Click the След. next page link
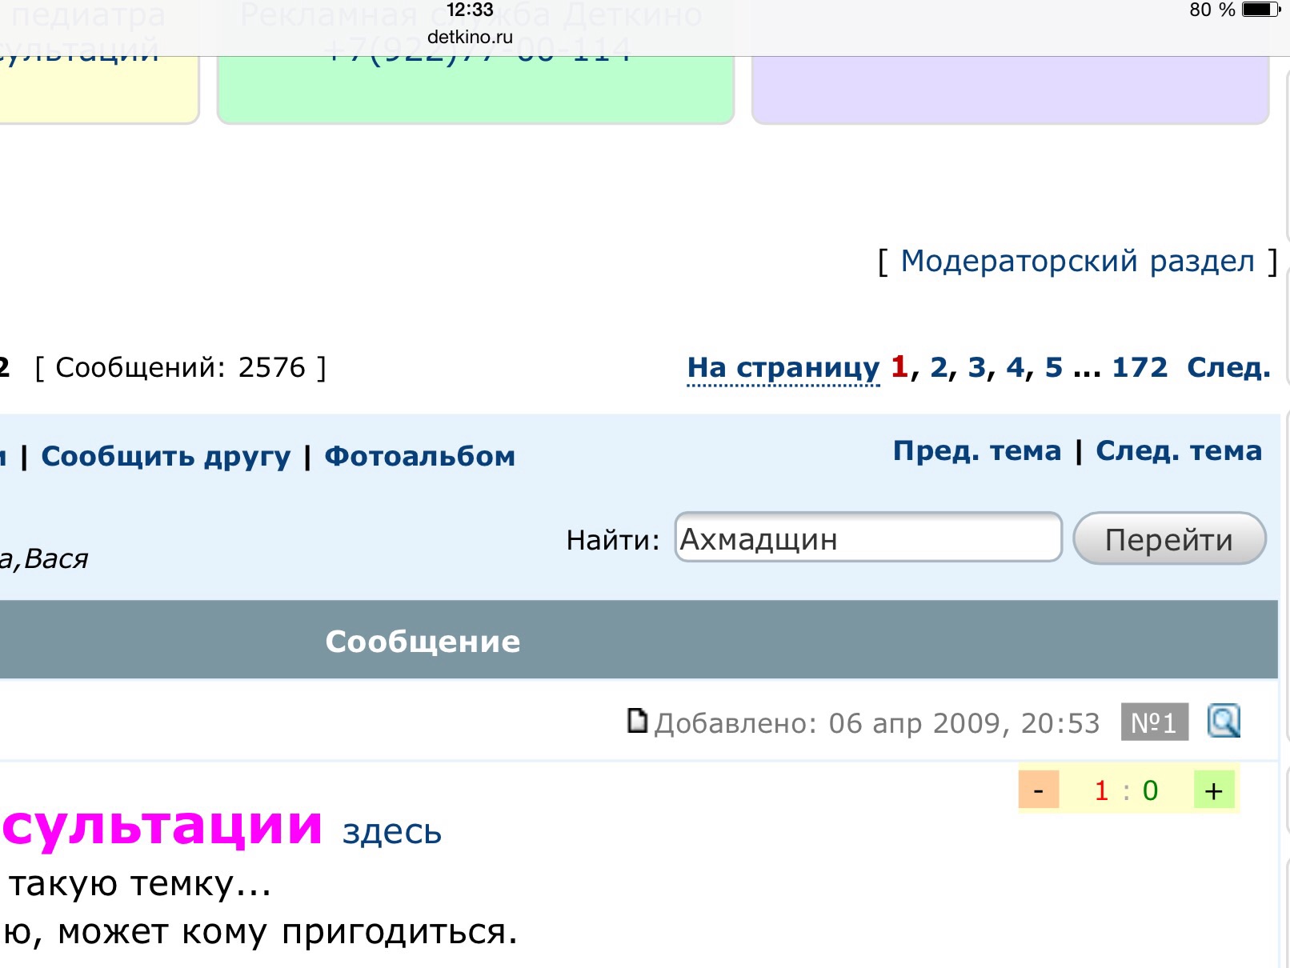Image resolution: width=1290 pixels, height=968 pixels. click(x=1228, y=367)
